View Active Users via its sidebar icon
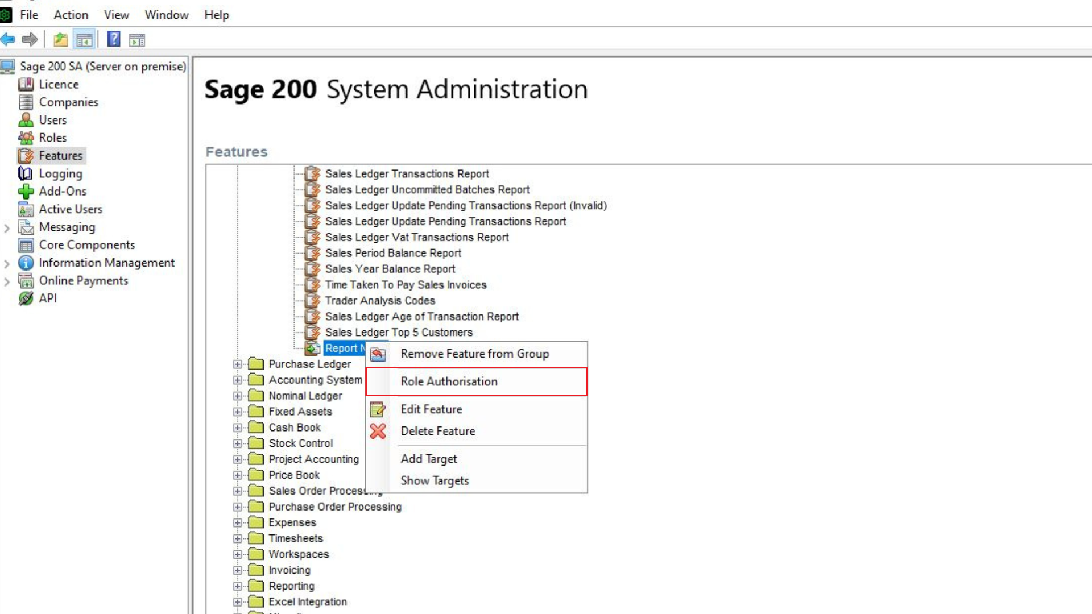The width and height of the screenshot is (1092, 614). (x=25, y=209)
